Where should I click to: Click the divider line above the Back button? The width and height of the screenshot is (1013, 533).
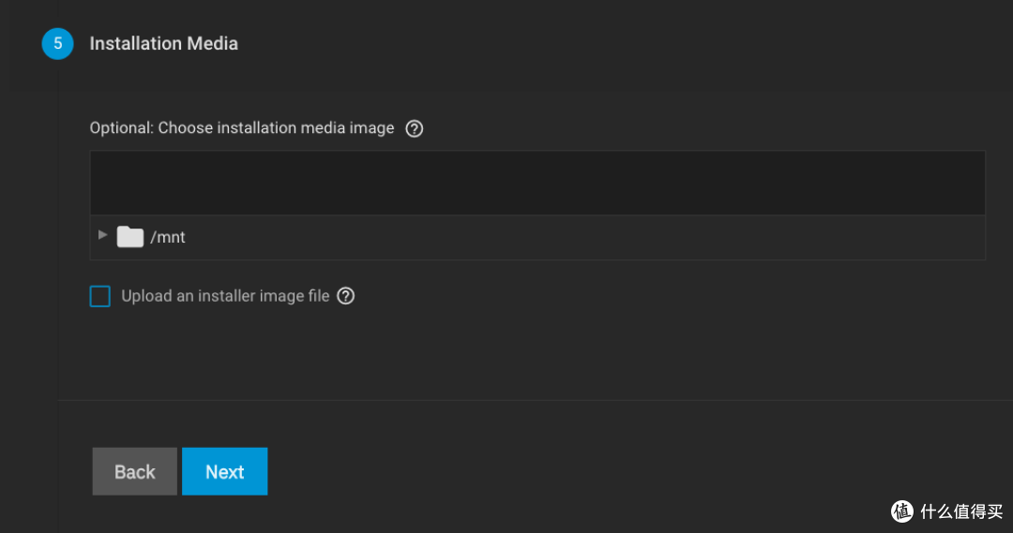[536, 400]
